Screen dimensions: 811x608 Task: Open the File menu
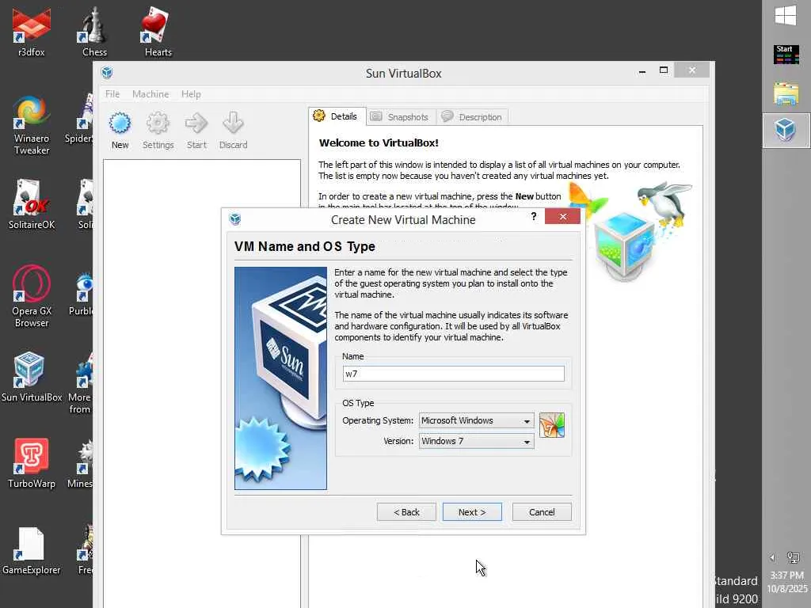tap(112, 94)
